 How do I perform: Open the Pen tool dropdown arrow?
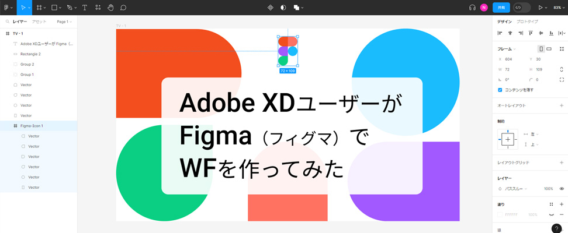coord(75,8)
